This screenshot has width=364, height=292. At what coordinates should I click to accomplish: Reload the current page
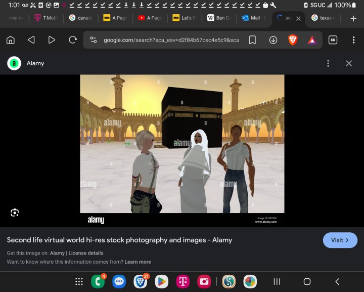click(x=73, y=40)
